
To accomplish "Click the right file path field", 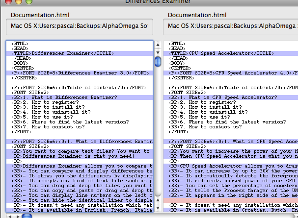I will (231, 27).
